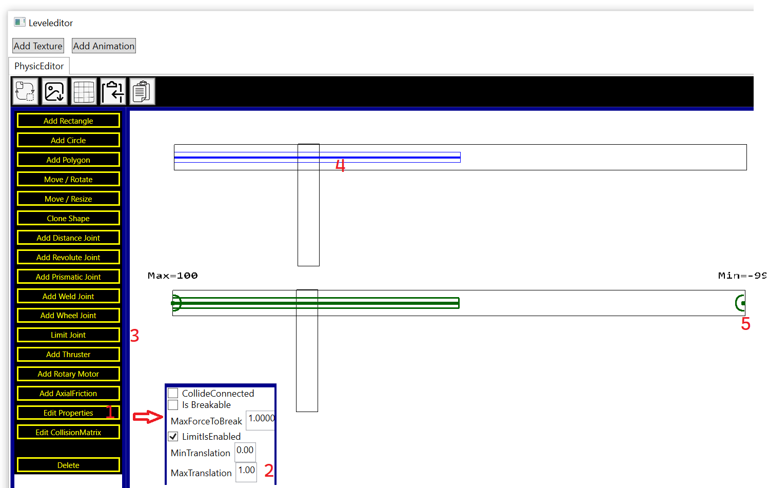Click Add AxialFriction button
This screenshot has height=488, width=768.
[68, 393]
